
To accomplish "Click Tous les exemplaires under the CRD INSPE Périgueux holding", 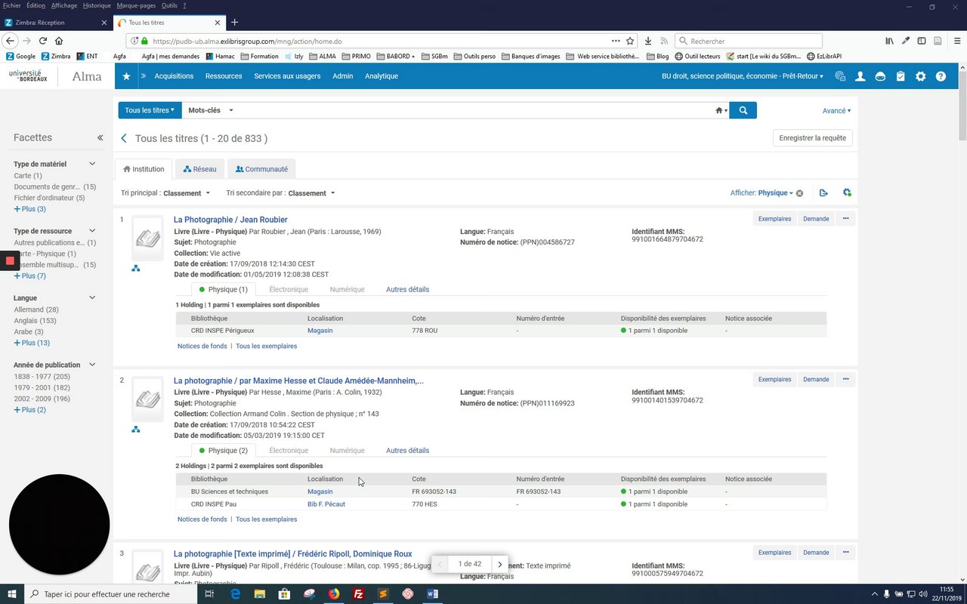I will pos(266,346).
